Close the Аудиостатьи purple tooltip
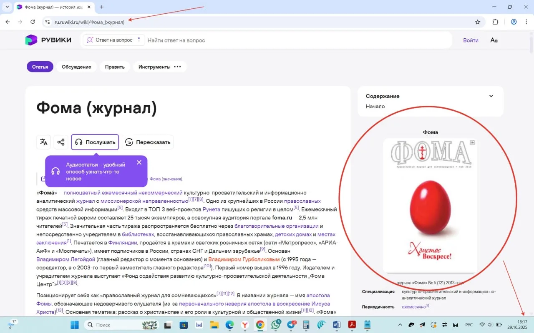The image size is (534, 333). click(139, 162)
